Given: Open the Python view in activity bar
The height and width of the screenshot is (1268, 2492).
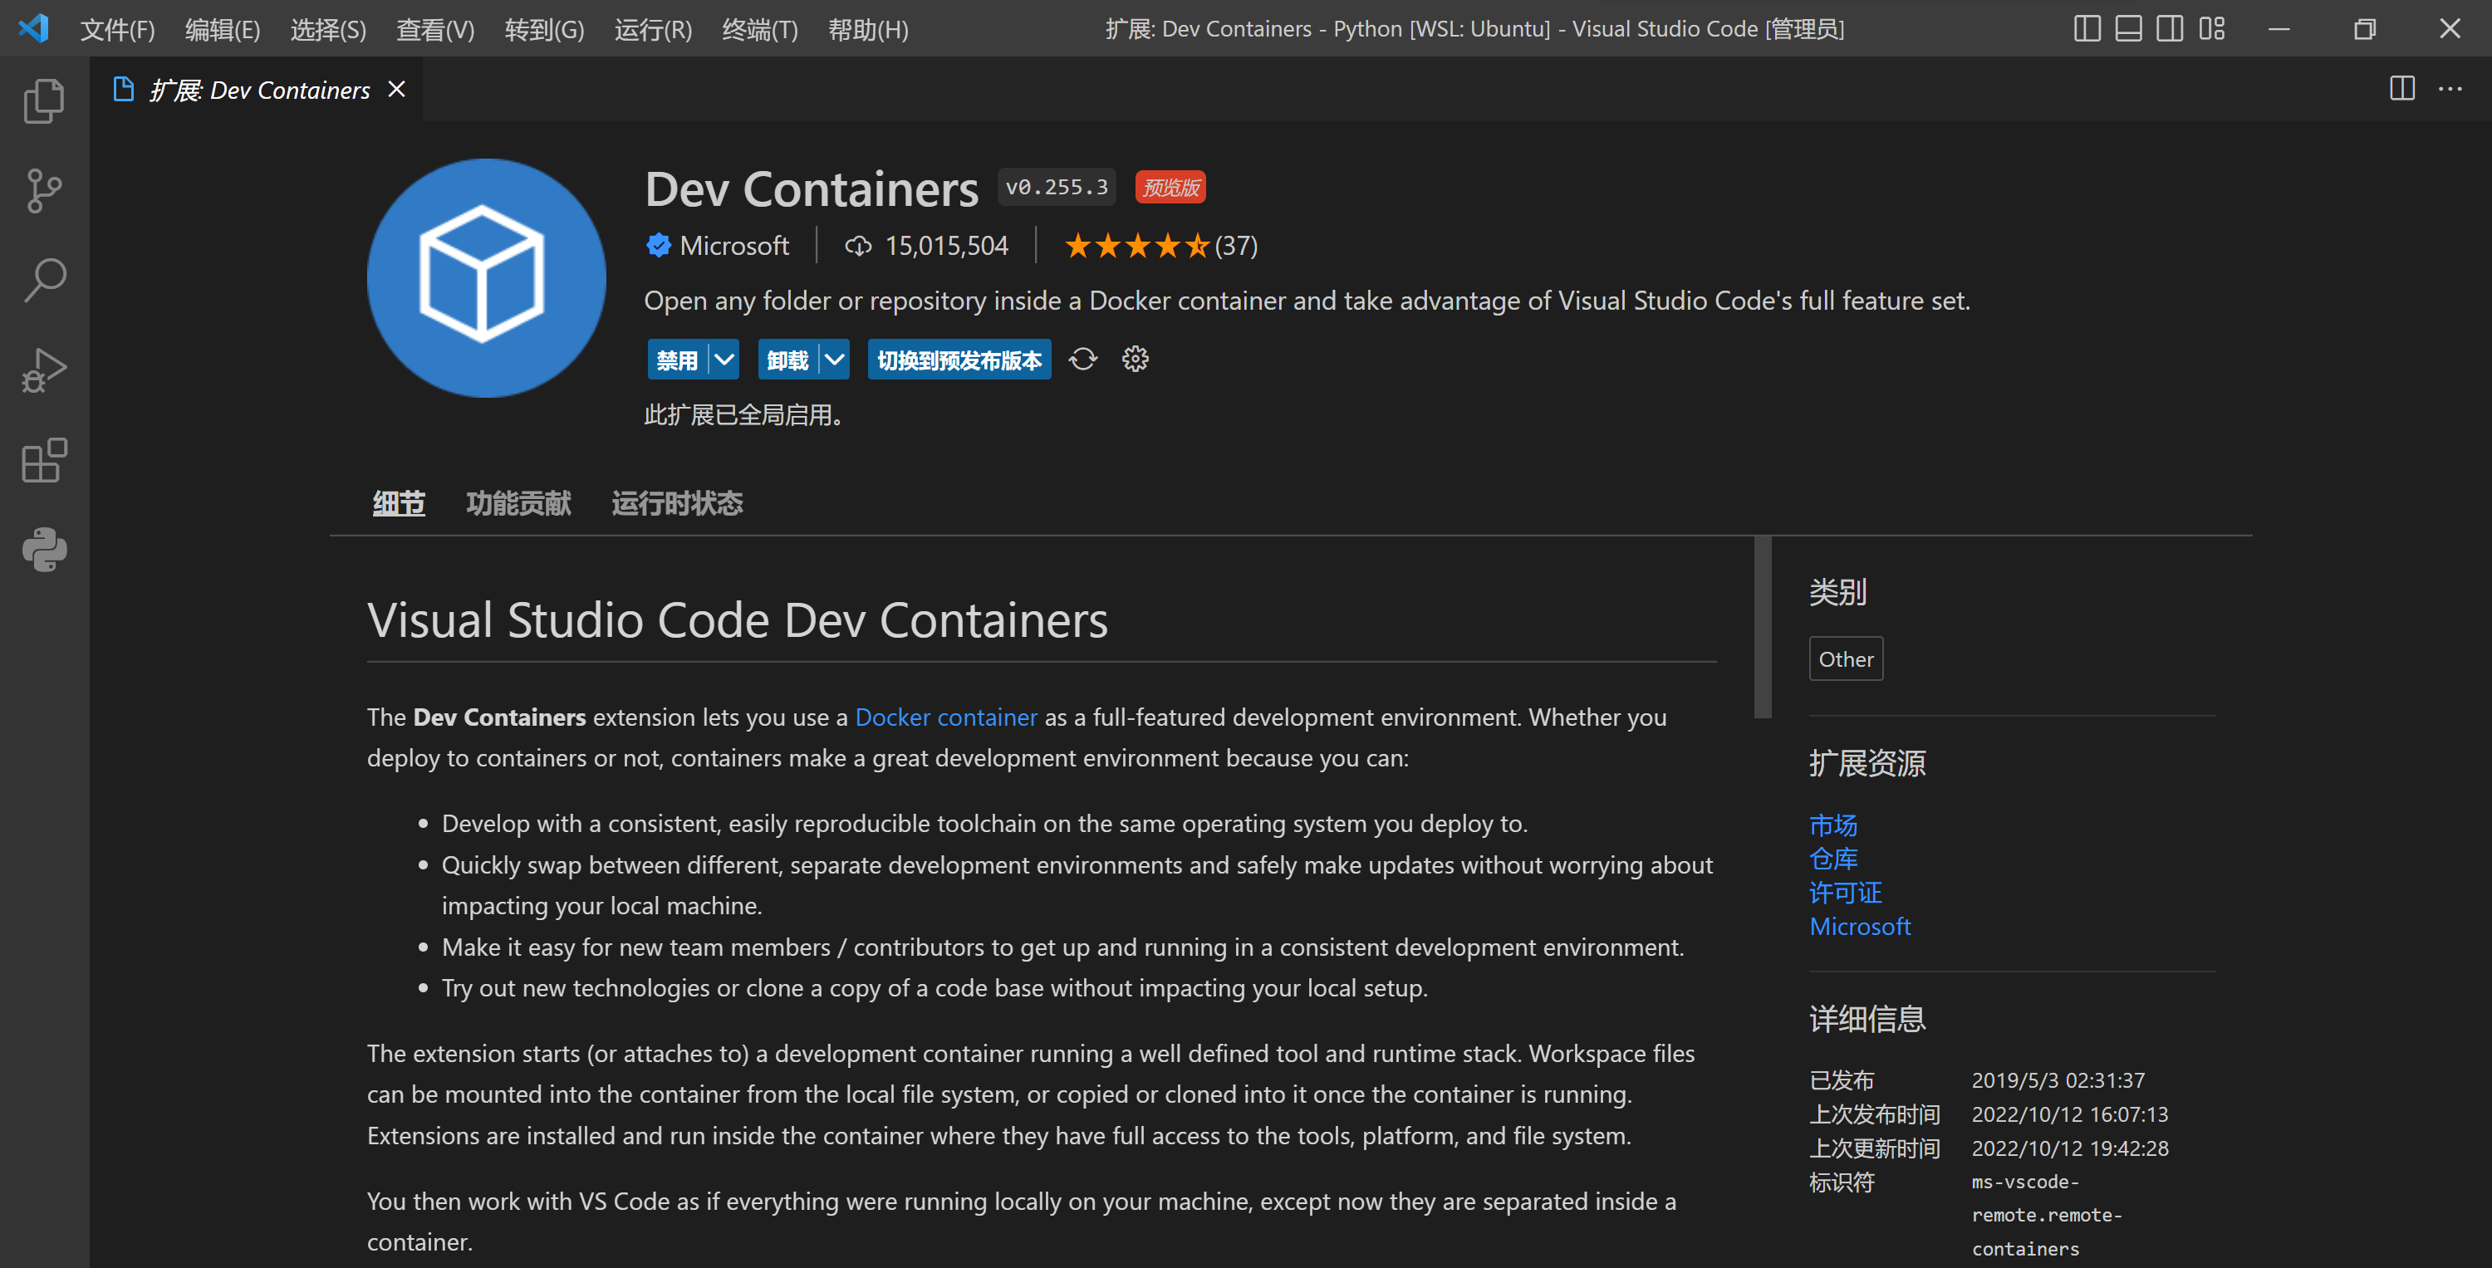Looking at the screenshot, I should coord(43,551).
